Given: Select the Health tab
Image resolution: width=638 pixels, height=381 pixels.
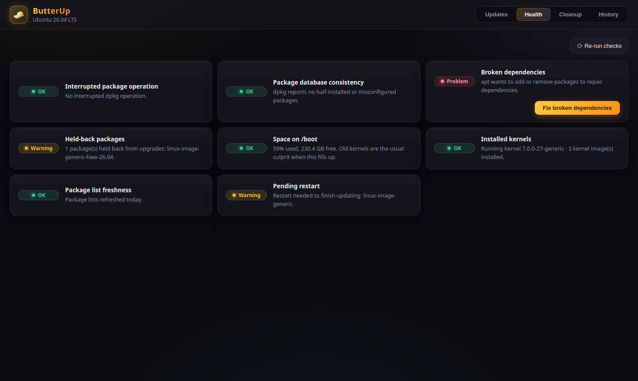Looking at the screenshot, I should coord(533,15).
